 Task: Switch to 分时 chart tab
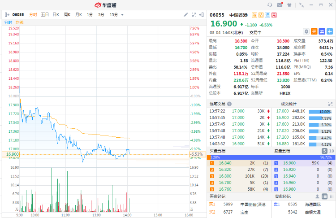[33, 15]
